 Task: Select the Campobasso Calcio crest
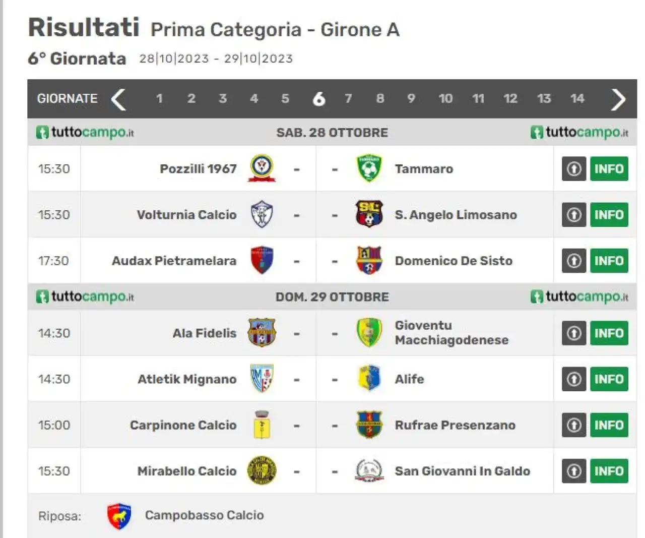pos(119,516)
